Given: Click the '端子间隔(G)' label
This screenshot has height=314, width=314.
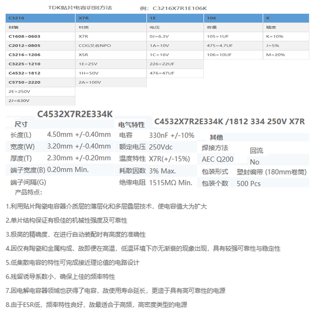Looking at the screenshot, I should [28, 183].
